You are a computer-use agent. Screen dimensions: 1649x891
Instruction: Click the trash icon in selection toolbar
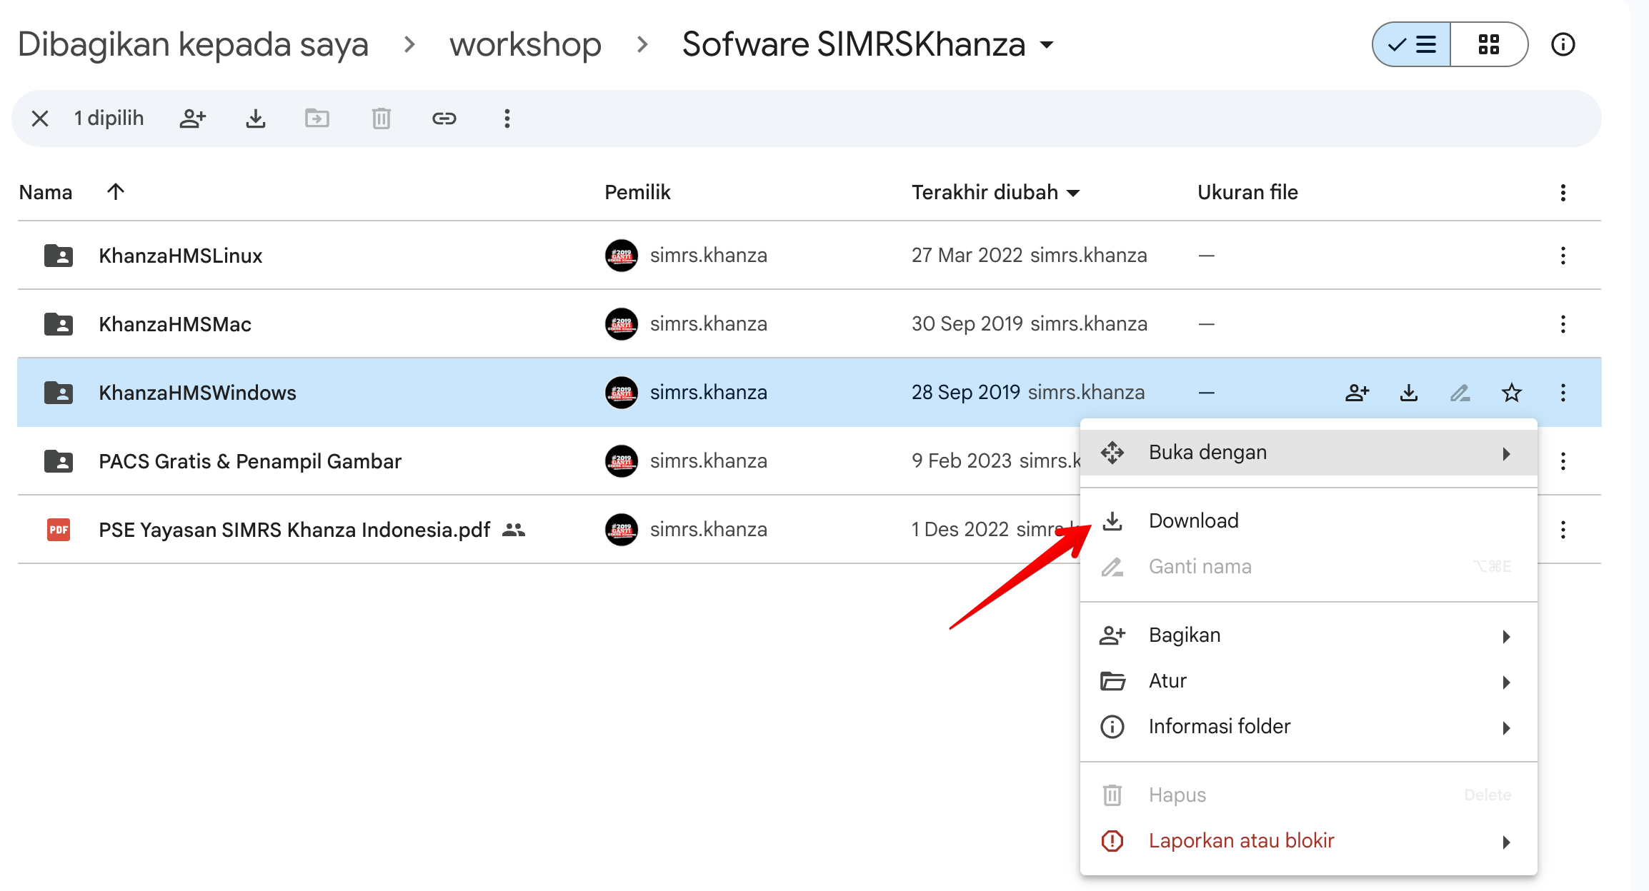click(382, 119)
